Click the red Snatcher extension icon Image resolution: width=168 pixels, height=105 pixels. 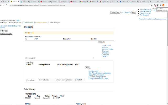155,5
